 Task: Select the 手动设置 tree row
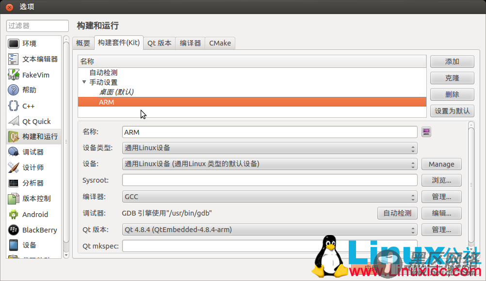pyautogui.click(x=252, y=82)
